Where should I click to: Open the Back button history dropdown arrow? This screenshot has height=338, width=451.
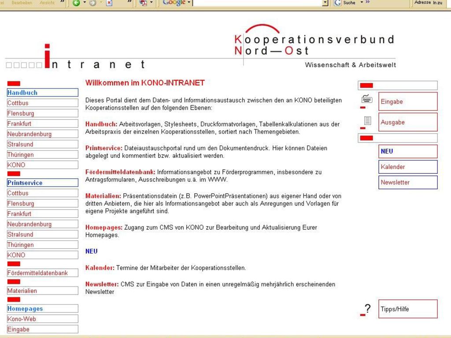tap(85, 3)
